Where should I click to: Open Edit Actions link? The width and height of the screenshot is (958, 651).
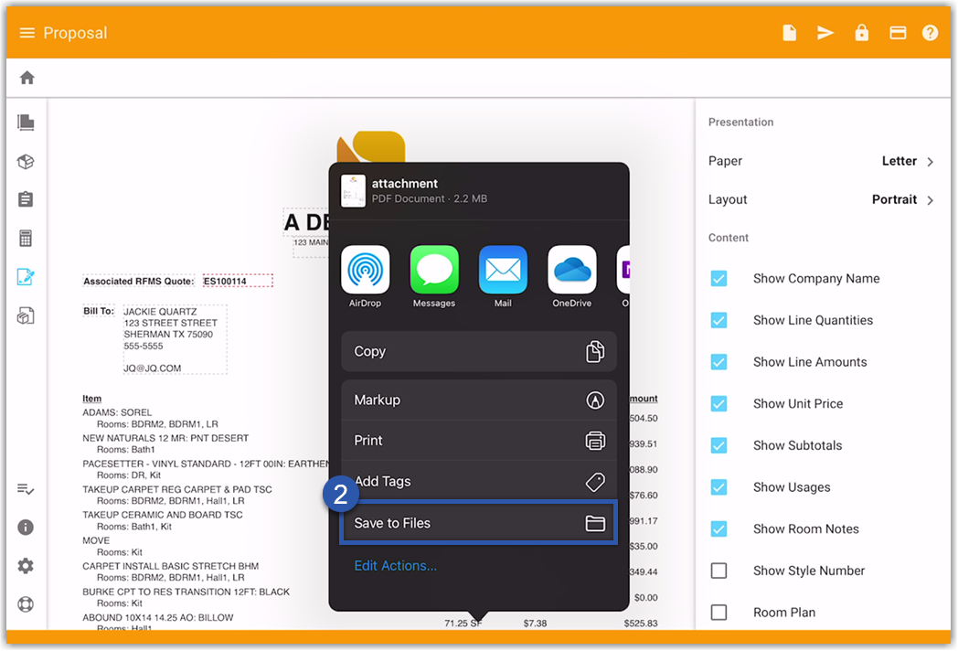point(395,565)
